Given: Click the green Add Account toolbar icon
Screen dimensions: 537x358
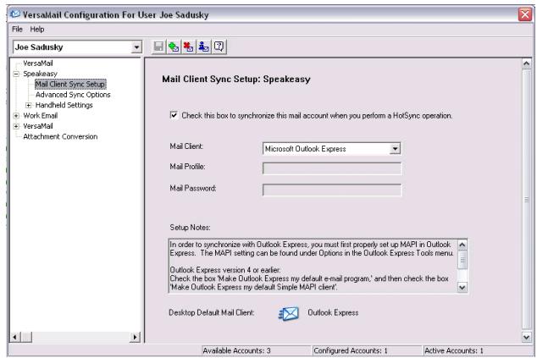Looking at the screenshot, I should pos(174,47).
